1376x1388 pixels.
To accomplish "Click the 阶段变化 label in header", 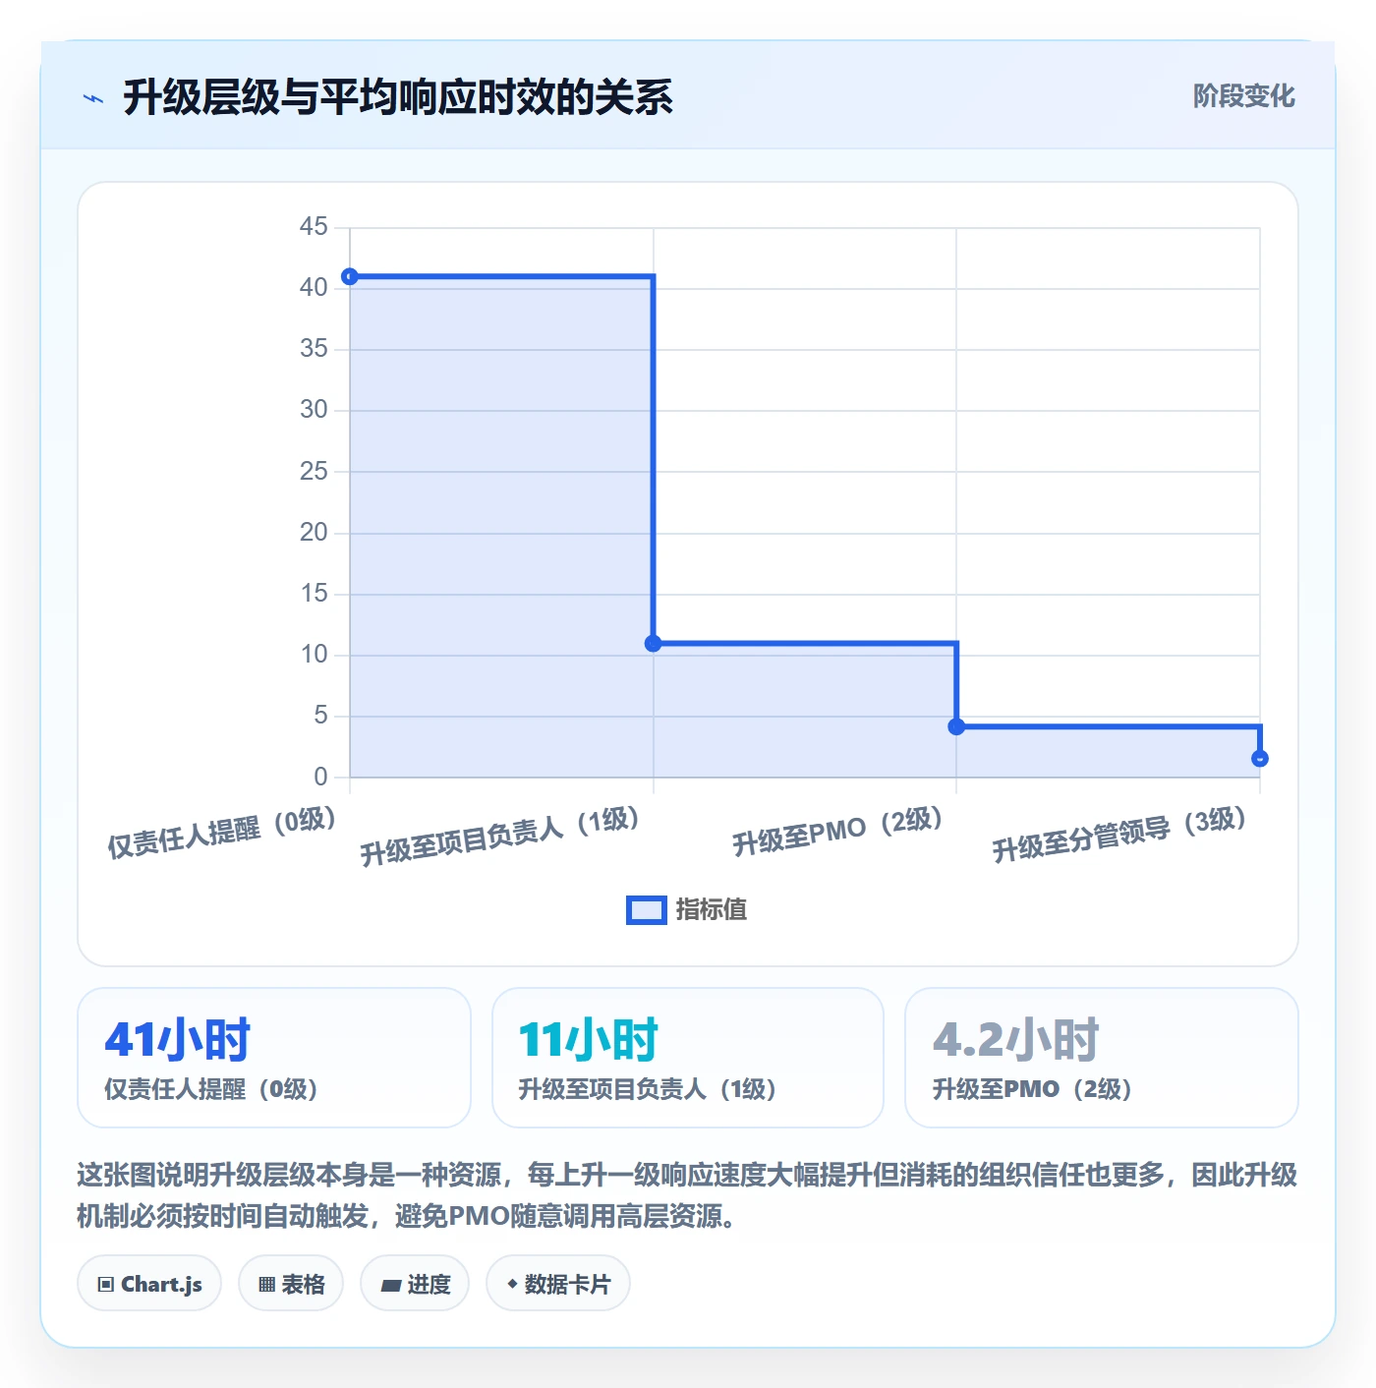I will coord(1244,96).
